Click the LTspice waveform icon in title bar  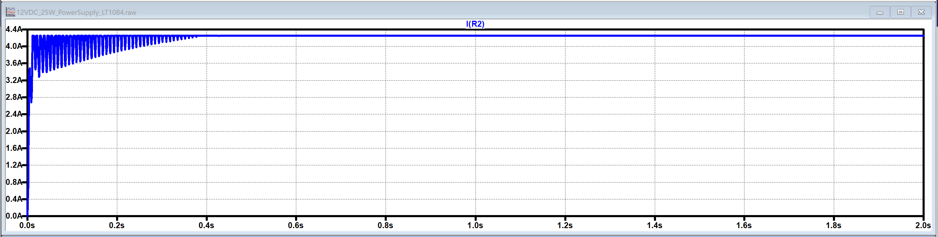pos(10,12)
